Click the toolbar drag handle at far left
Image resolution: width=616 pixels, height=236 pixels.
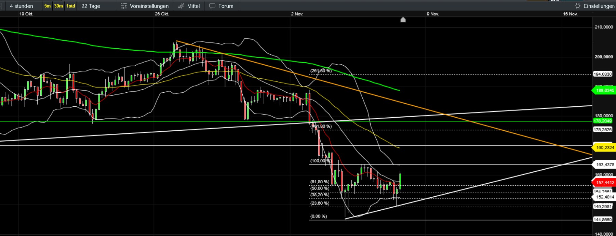point(1,6)
